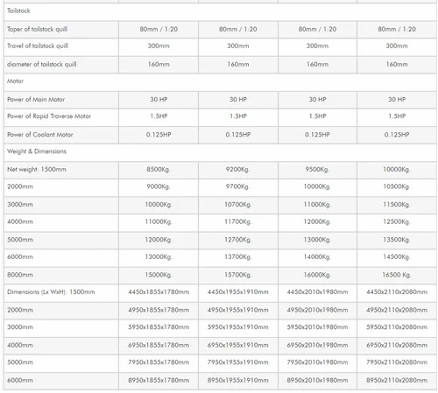Screen dimensions: 438x393
Task: Click the Dimensions (Lx WxH): 1500mm label
Action: click(51, 292)
